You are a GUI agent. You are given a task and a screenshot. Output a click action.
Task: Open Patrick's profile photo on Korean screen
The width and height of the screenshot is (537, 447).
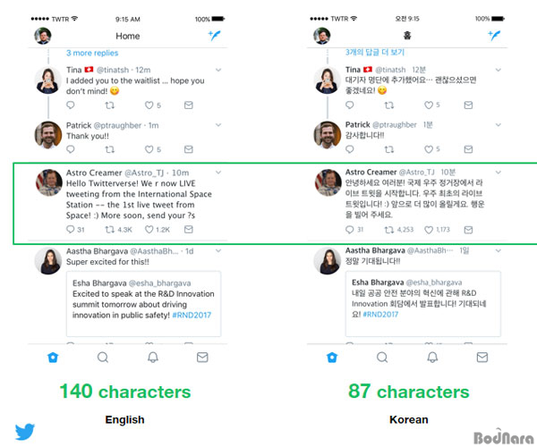(328, 135)
